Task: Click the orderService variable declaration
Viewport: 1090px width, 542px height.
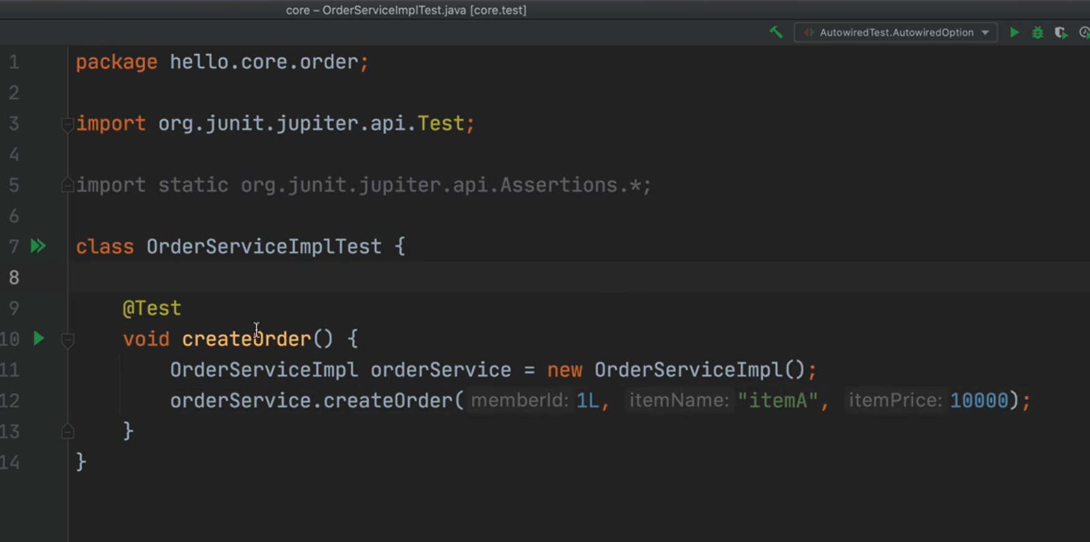Action: tap(441, 369)
